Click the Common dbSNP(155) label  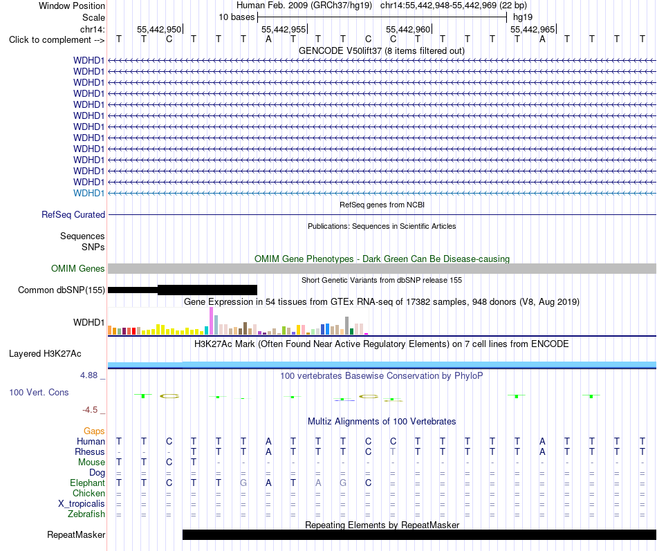coord(61,290)
